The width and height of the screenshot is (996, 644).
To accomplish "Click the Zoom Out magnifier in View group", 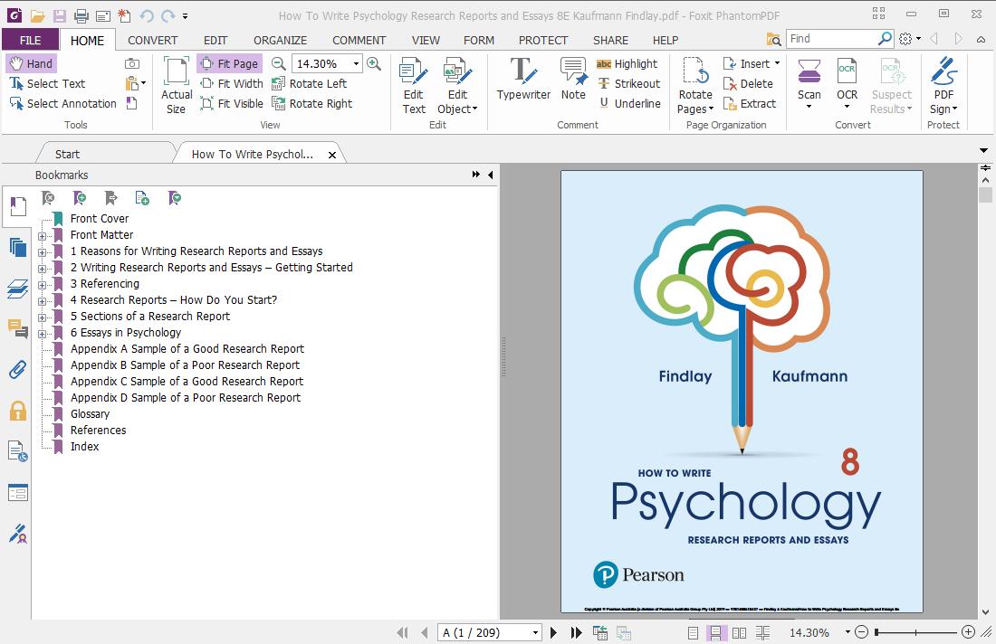I will coord(278,63).
